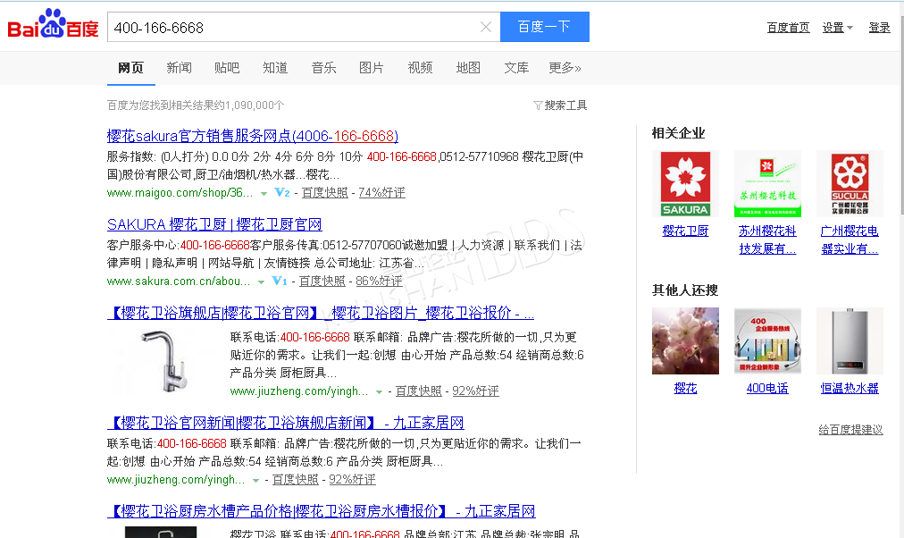Click the V2 verification badge for maigoo.com
The width and height of the screenshot is (904, 538).
pos(282,193)
